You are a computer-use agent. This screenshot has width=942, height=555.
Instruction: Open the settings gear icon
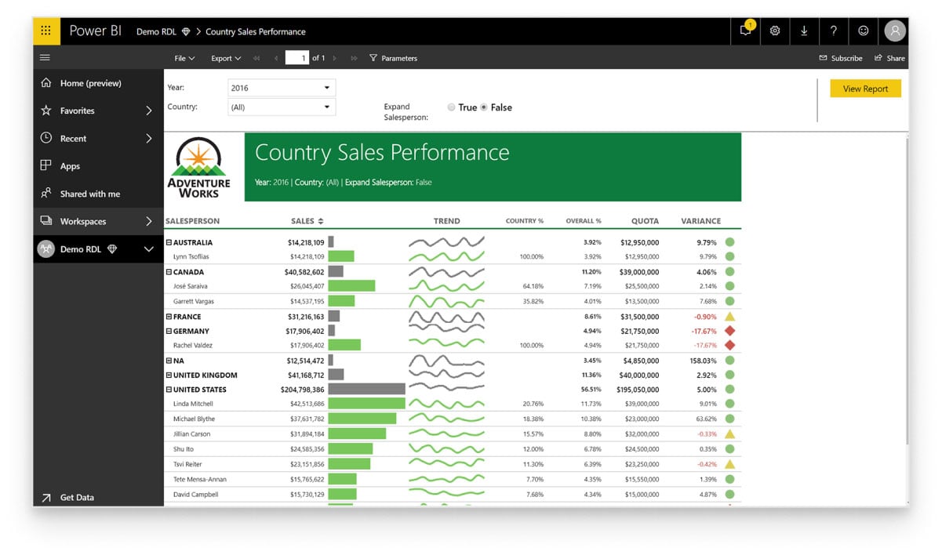point(775,31)
